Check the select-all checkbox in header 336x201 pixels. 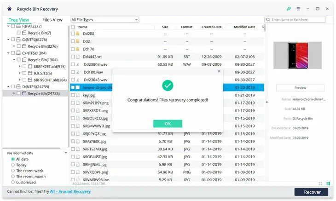(x=73, y=27)
